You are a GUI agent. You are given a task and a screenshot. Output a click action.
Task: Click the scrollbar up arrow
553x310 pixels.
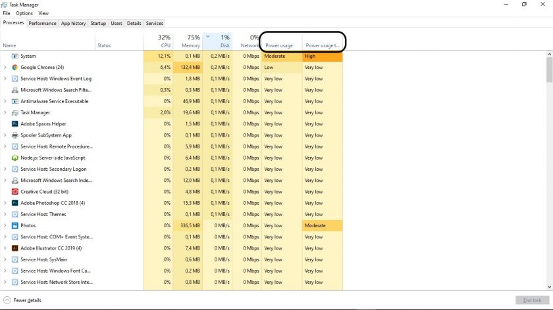tap(550, 55)
